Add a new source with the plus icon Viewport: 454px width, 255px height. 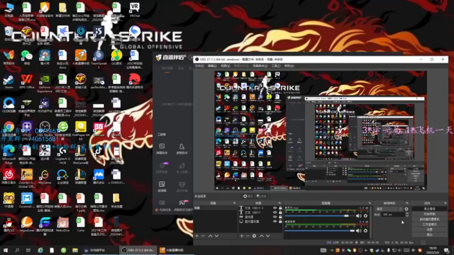tap(242, 236)
